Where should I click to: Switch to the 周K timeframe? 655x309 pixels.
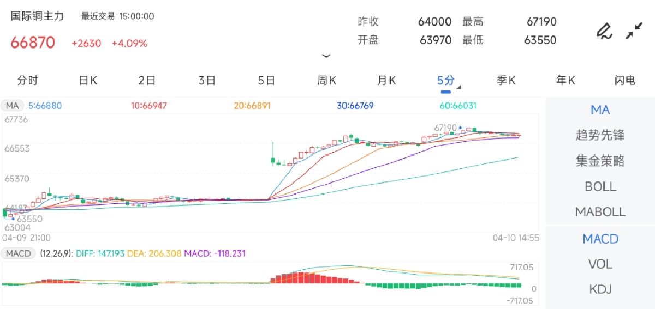coord(326,81)
